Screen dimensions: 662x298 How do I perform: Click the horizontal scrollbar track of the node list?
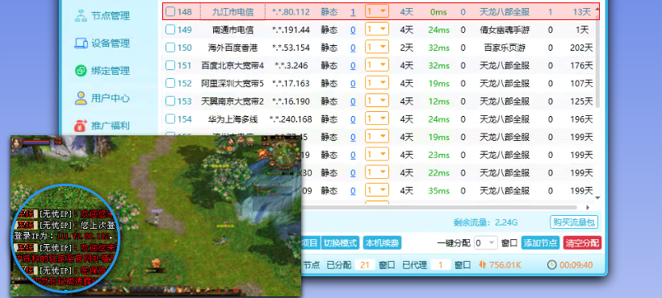click(439, 208)
